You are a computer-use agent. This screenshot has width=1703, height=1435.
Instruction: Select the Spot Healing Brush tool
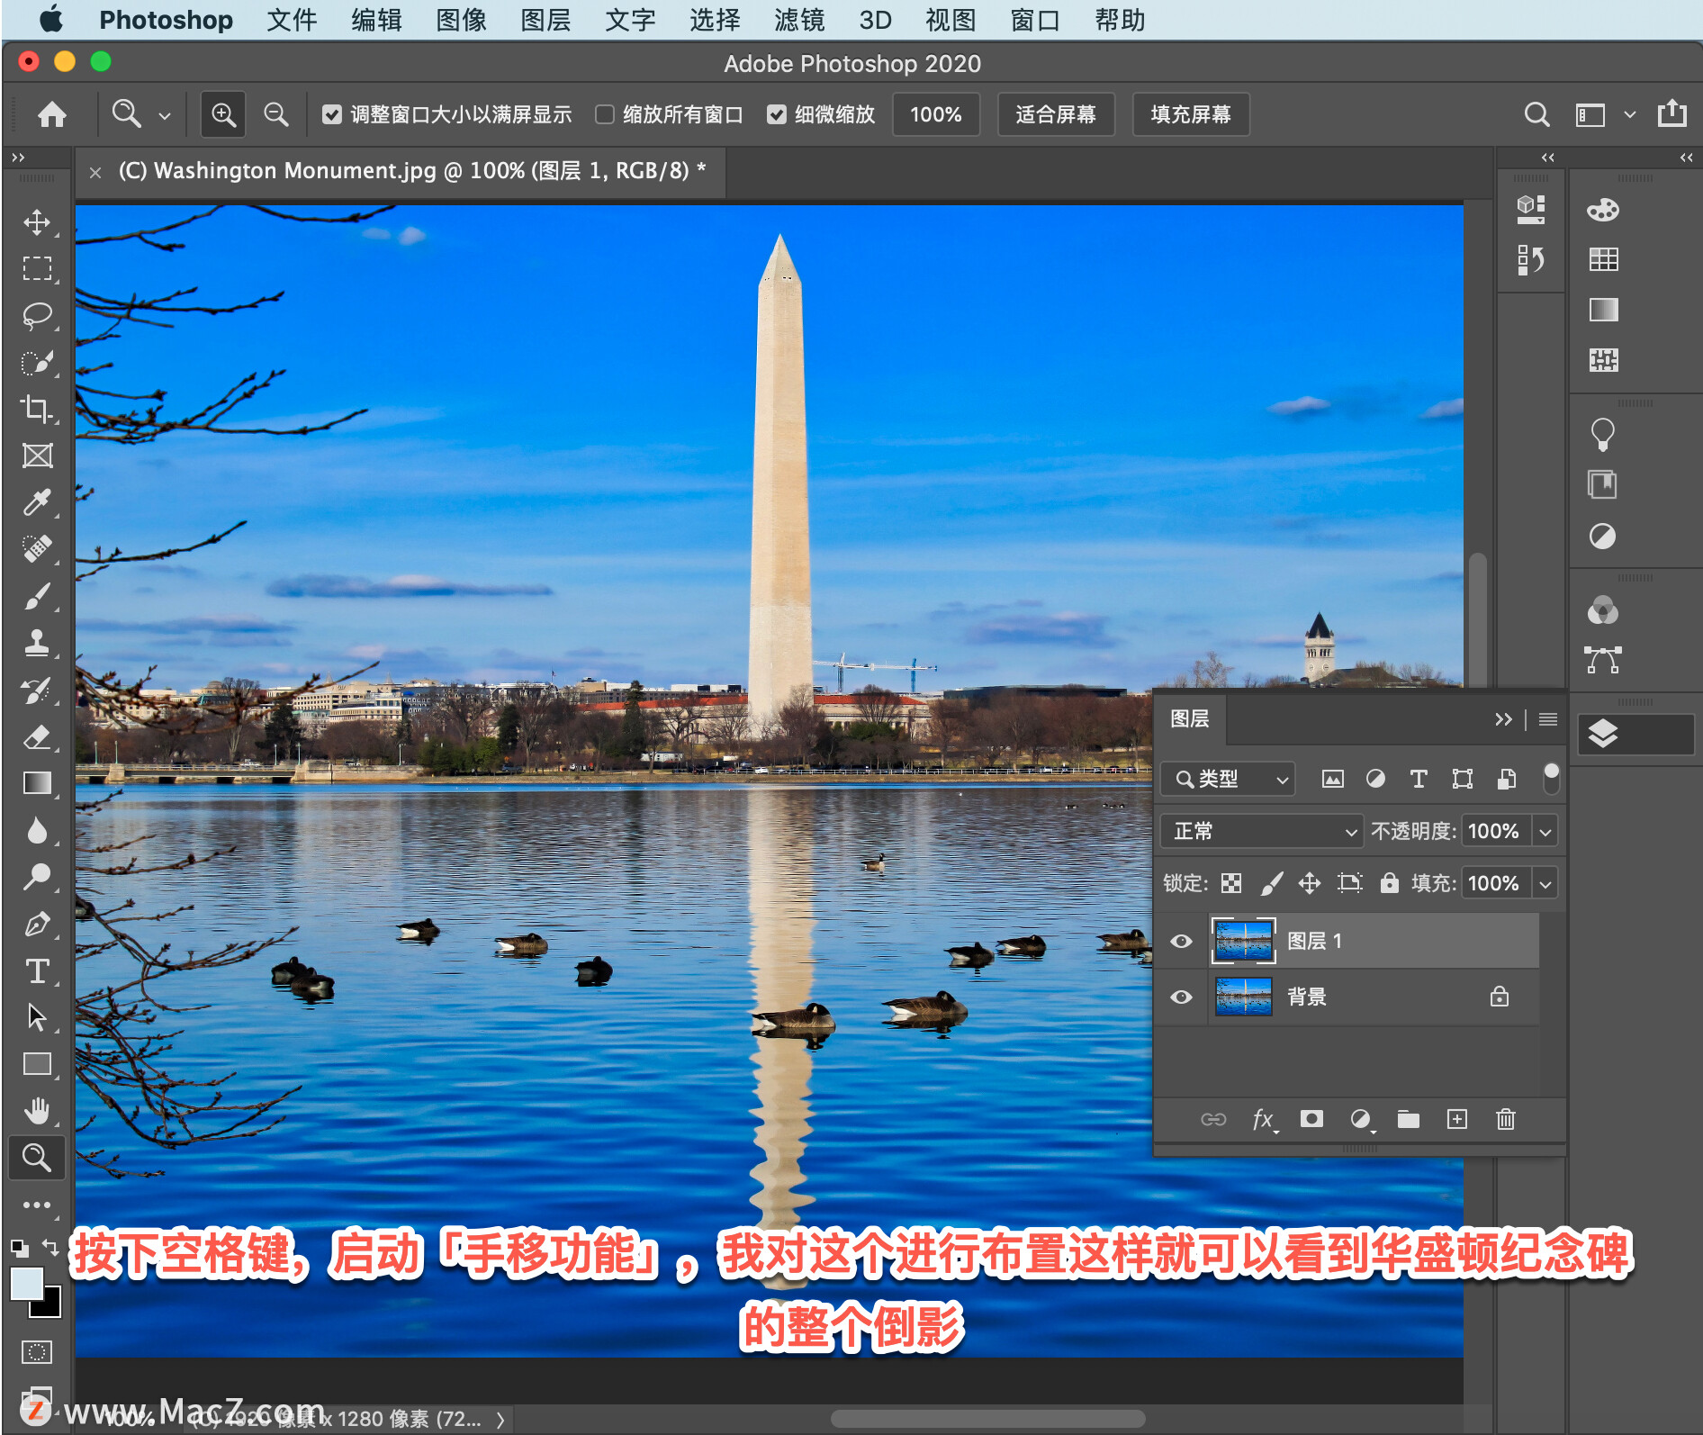[37, 549]
